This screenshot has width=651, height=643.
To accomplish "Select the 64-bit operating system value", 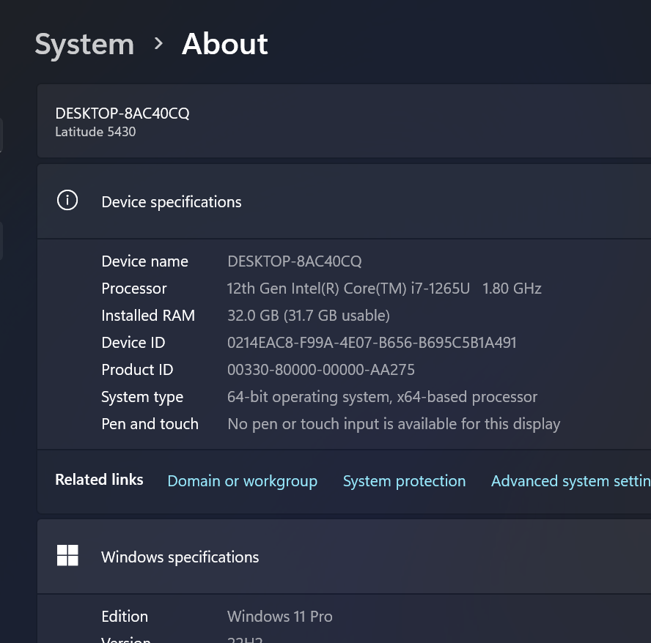I will pos(383,398).
